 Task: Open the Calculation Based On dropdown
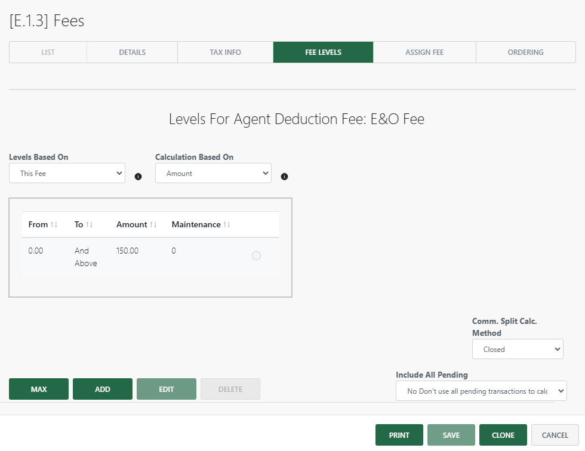[x=213, y=173]
